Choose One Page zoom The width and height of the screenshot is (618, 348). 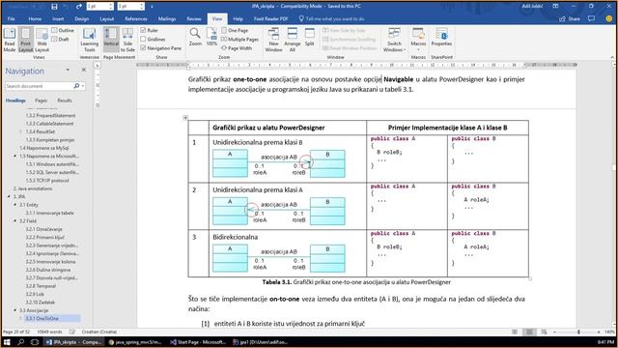(x=235, y=30)
